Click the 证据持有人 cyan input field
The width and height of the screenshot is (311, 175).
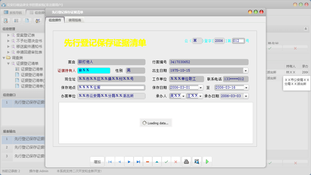pyautogui.click(x=93, y=71)
